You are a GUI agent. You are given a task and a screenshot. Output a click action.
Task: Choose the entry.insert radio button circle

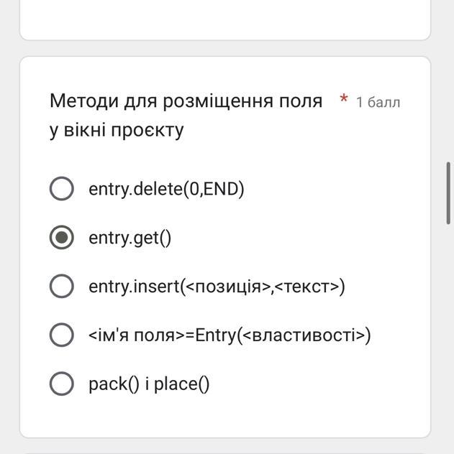(62, 286)
